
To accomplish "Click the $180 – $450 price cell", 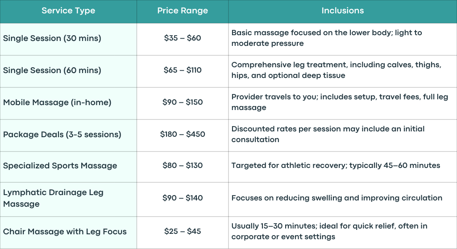I will (183, 135).
